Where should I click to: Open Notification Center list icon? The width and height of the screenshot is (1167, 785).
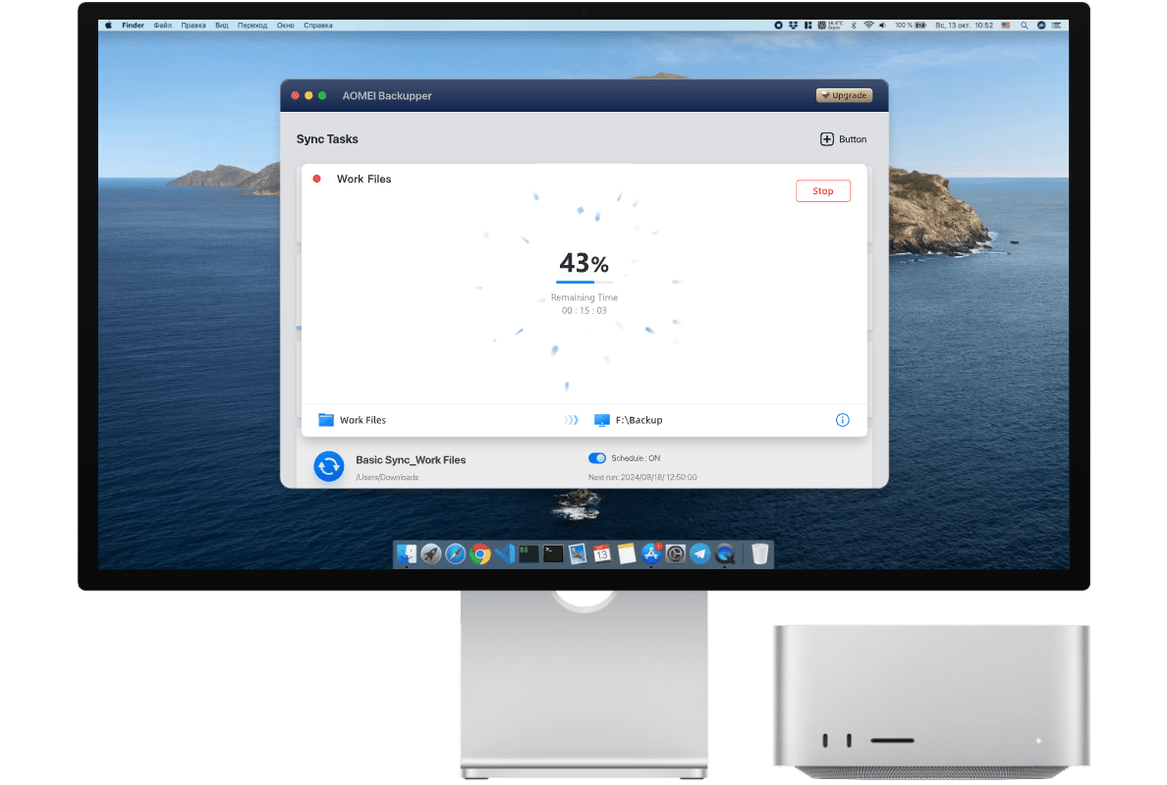(1056, 26)
